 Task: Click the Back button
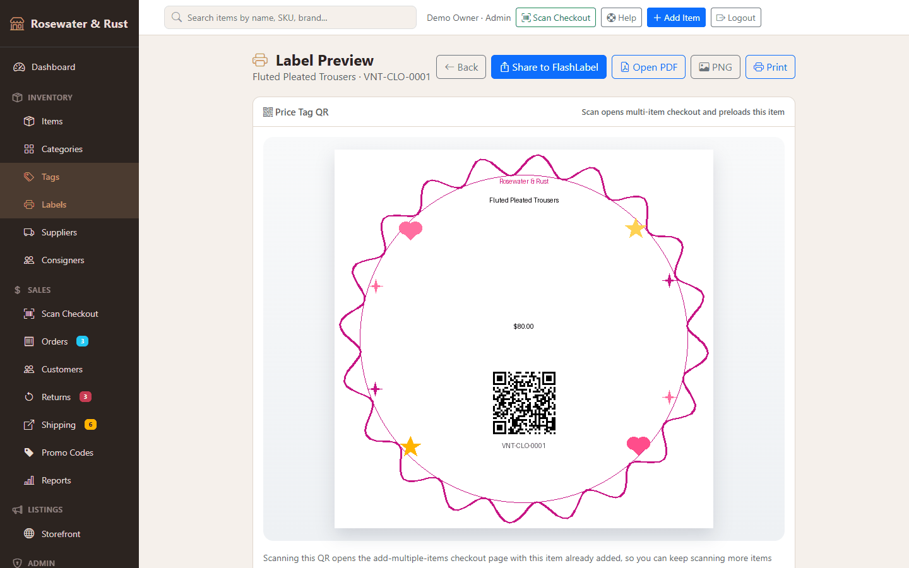tap(461, 67)
